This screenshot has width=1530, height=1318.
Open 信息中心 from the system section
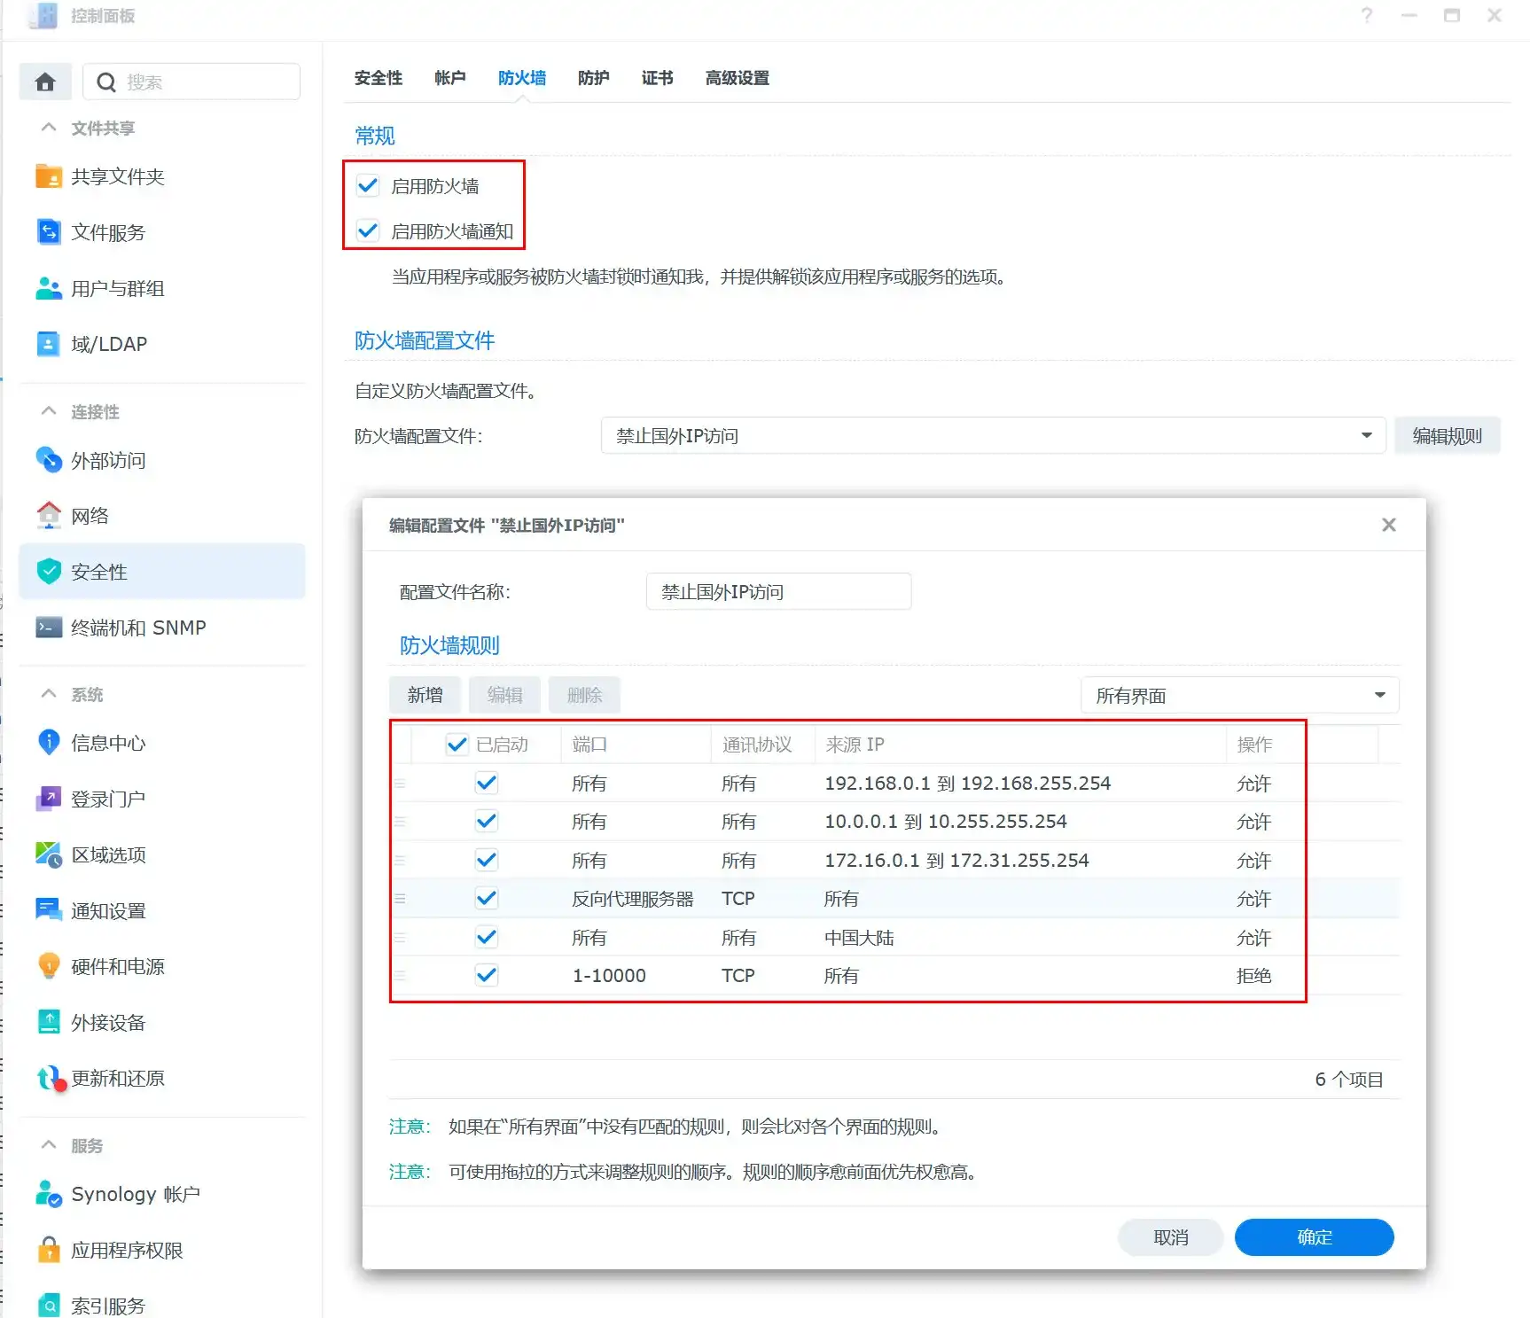pos(107,744)
